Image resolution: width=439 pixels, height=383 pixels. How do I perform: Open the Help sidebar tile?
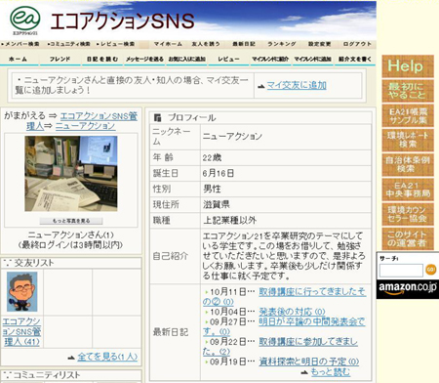(408, 66)
